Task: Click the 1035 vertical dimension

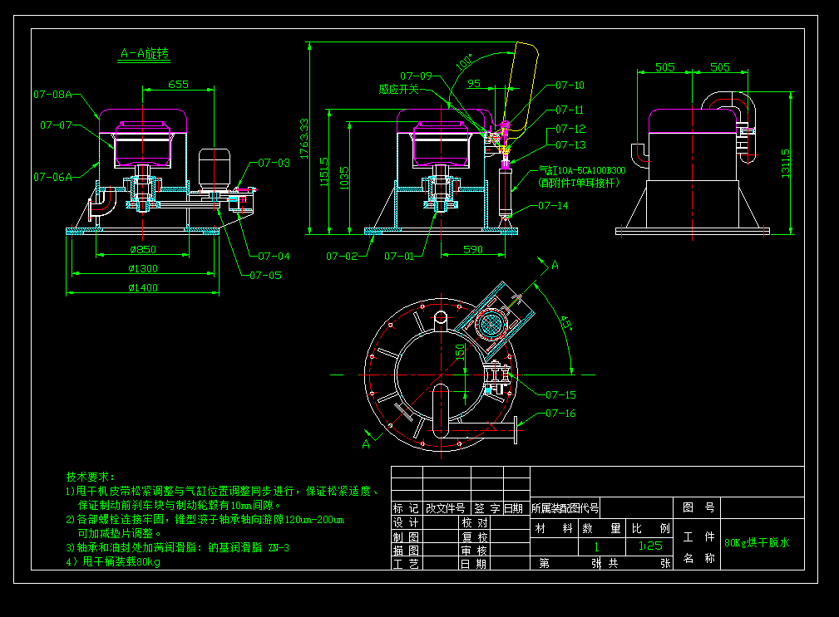Action: click(x=344, y=178)
